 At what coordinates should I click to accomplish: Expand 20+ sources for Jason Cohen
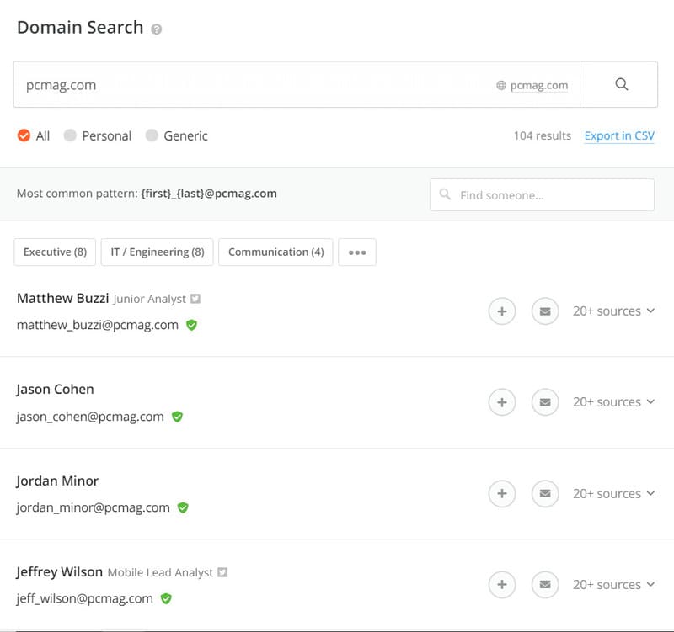pos(613,401)
